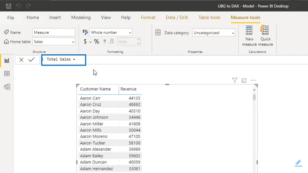This screenshot has height=173, width=308.
Task: Click the revenue value 59602
Action: pyautogui.click(x=134, y=156)
